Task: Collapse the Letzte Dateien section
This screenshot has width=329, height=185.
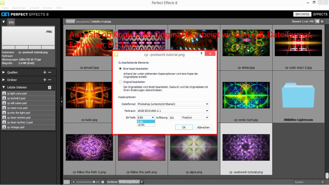Action: coord(4,87)
